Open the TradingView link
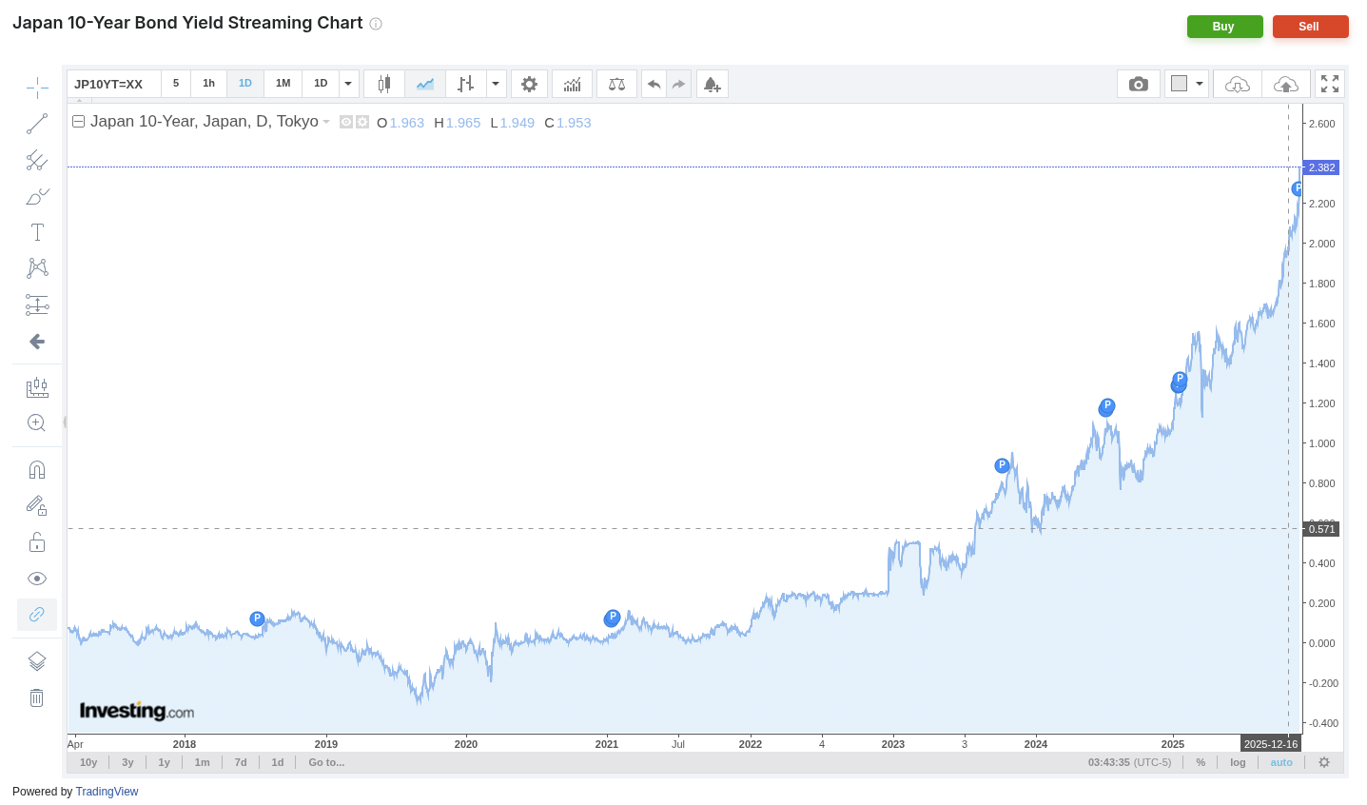 107,792
